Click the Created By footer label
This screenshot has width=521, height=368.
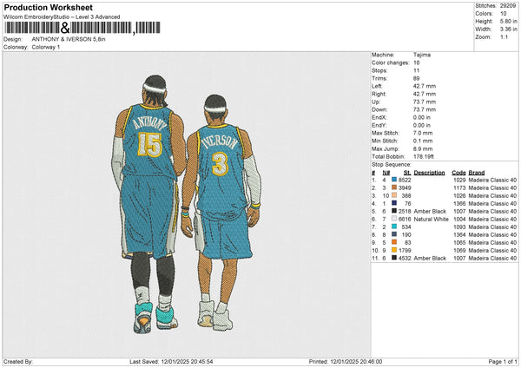[18, 361]
